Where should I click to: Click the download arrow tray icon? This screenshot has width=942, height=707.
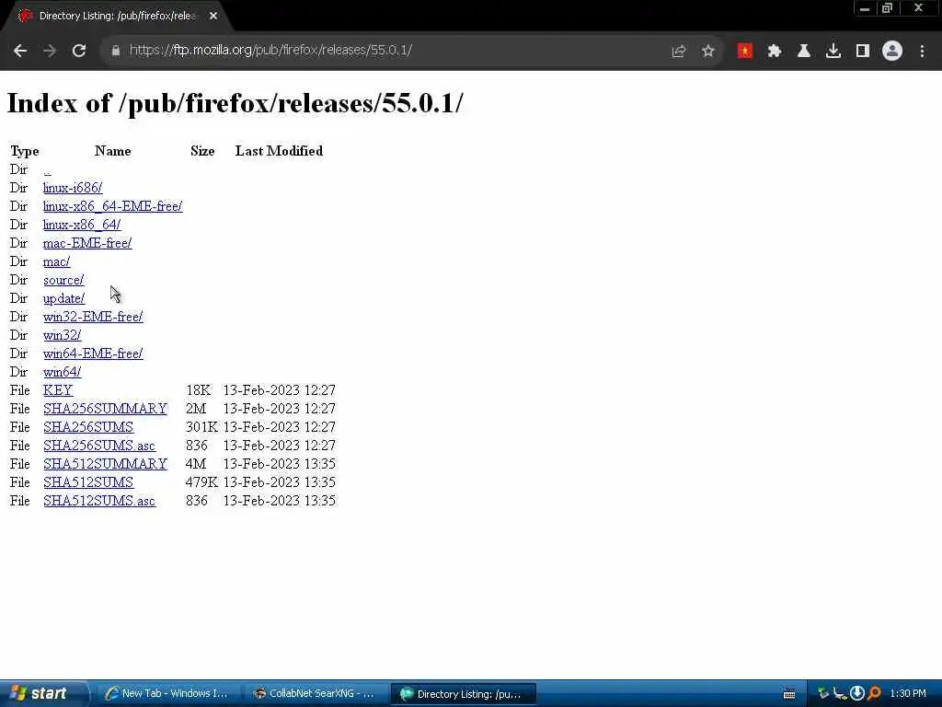857,694
